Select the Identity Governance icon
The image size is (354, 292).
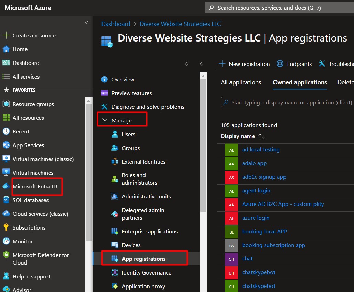click(115, 272)
